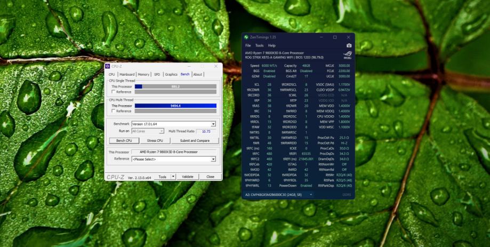Click the FCLK value 2200.00
Viewport: 490px width, 247px height.
pyautogui.click(x=344, y=71)
